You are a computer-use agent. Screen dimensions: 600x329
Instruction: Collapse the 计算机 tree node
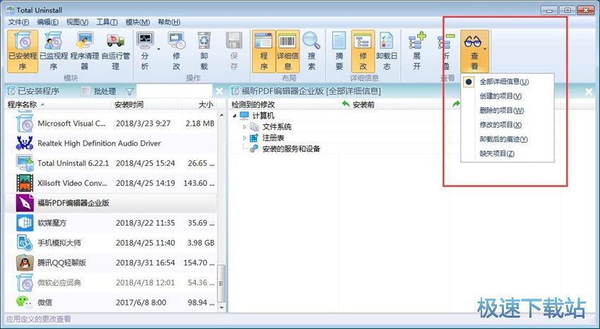click(x=234, y=116)
